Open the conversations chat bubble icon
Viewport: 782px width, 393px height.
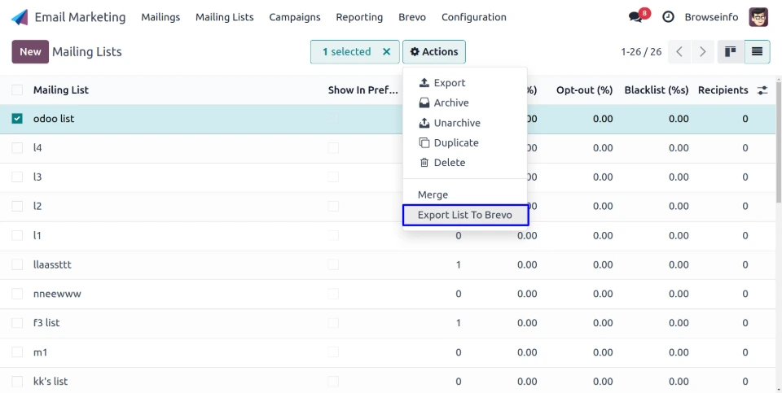[x=635, y=17]
